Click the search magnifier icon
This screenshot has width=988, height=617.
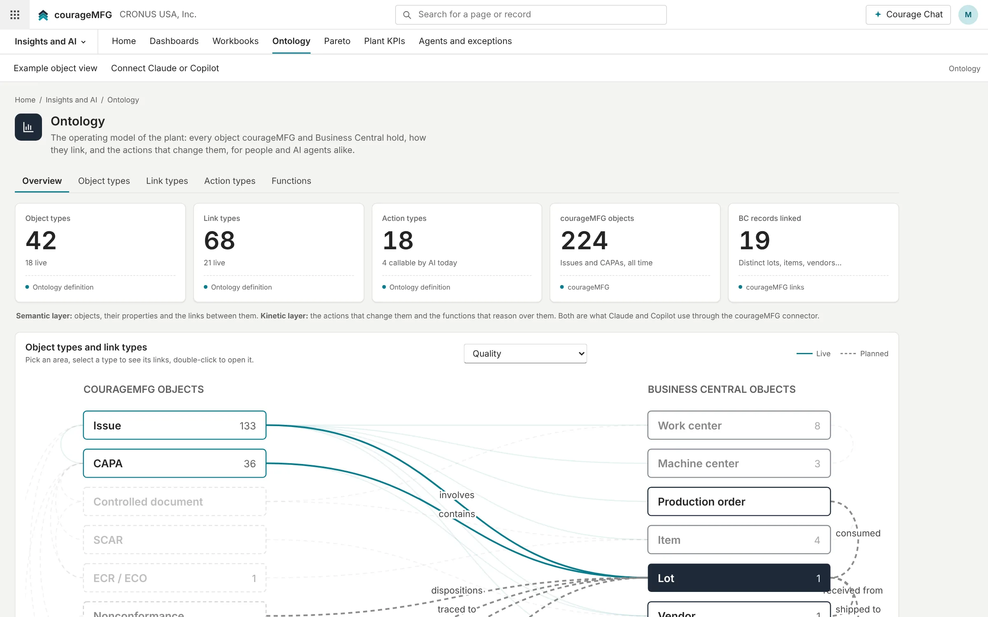(x=407, y=15)
